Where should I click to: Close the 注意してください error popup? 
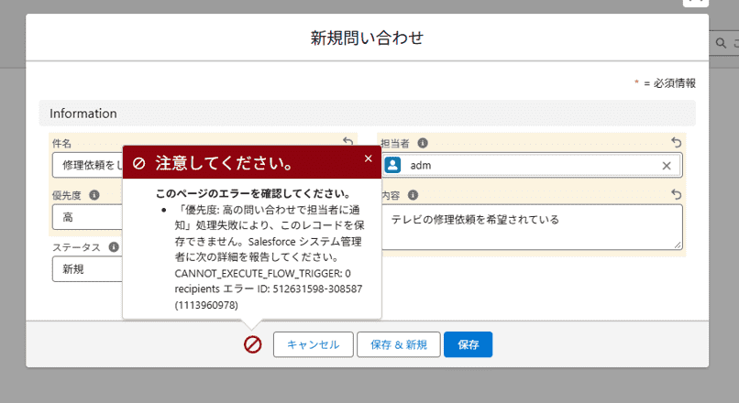click(x=368, y=158)
